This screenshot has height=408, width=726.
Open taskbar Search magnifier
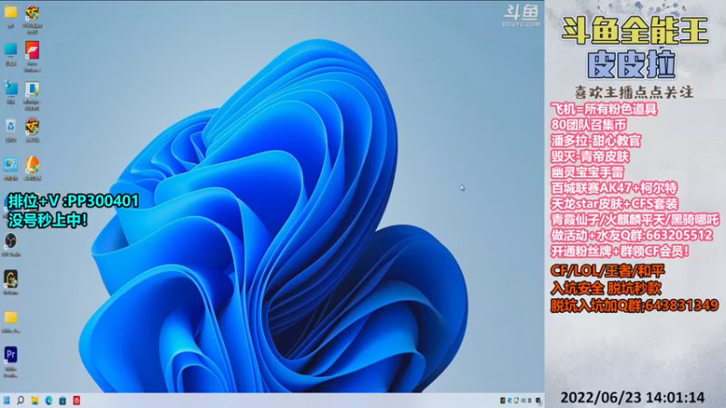[20, 401]
